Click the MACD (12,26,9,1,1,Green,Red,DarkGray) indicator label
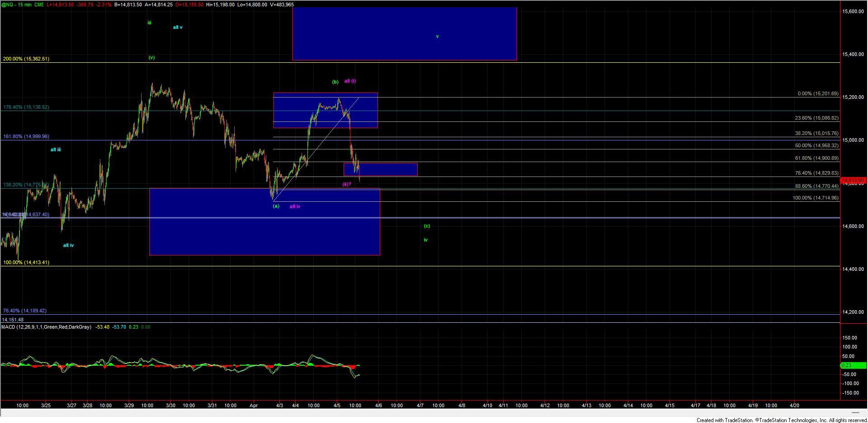868x423 pixels. (46, 327)
